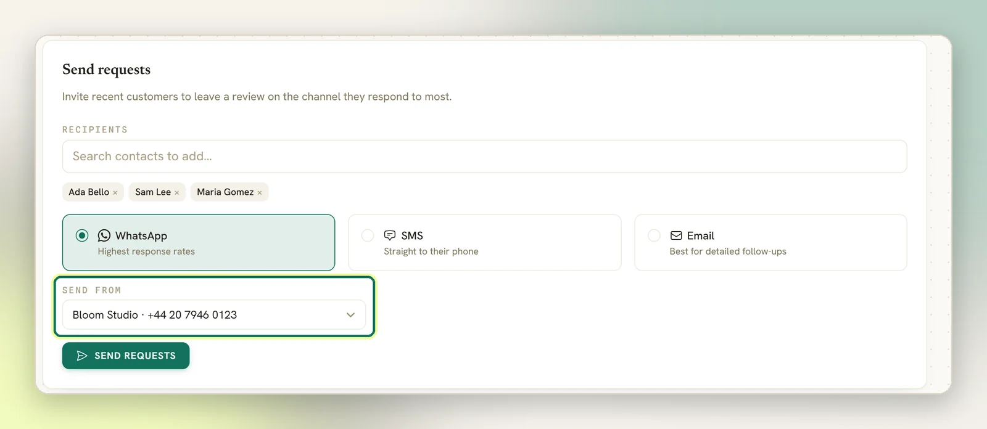This screenshot has height=429, width=987.
Task: Select the Email radio button
Action: pyautogui.click(x=654, y=235)
